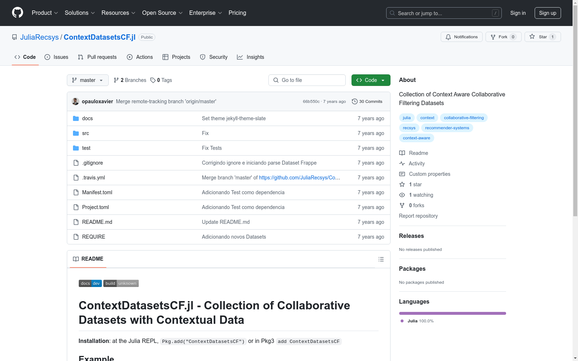The height and width of the screenshot is (361, 578).
Task: Open the README outline list icon
Action: (381, 259)
